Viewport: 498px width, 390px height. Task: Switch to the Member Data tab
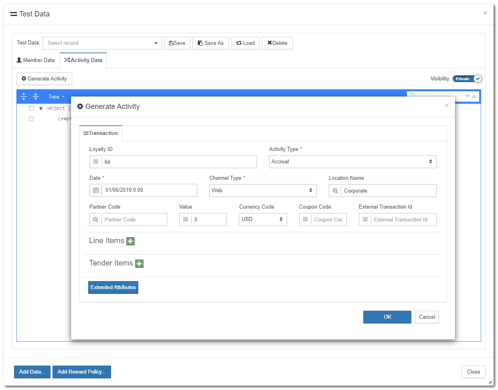[x=36, y=60]
